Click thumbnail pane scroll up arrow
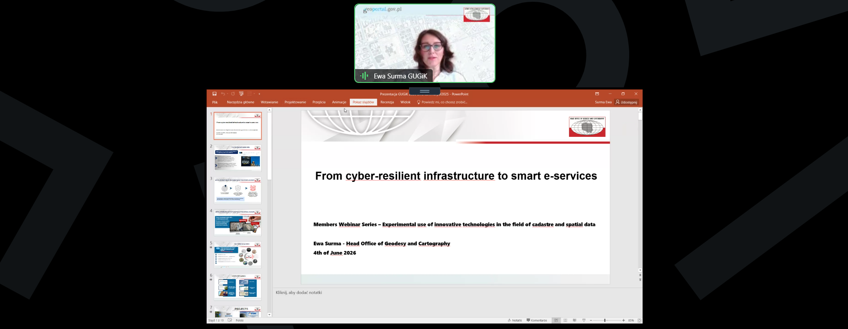848x329 pixels. click(269, 110)
